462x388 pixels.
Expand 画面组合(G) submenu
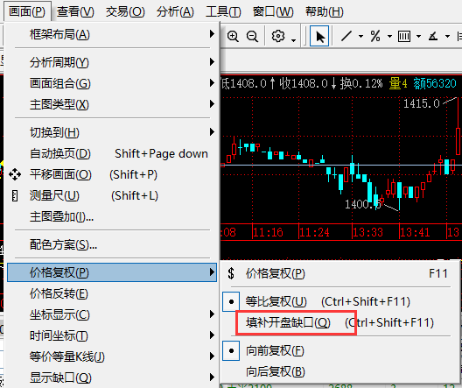coord(112,83)
